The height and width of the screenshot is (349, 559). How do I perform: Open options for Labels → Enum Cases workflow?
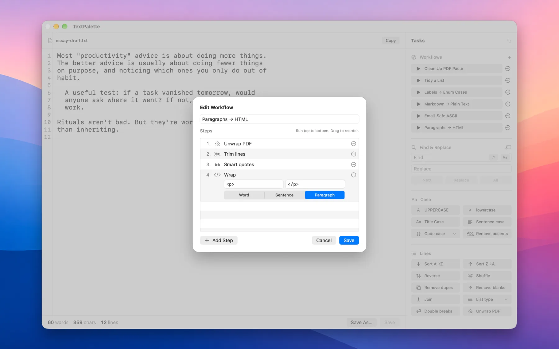(508, 92)
